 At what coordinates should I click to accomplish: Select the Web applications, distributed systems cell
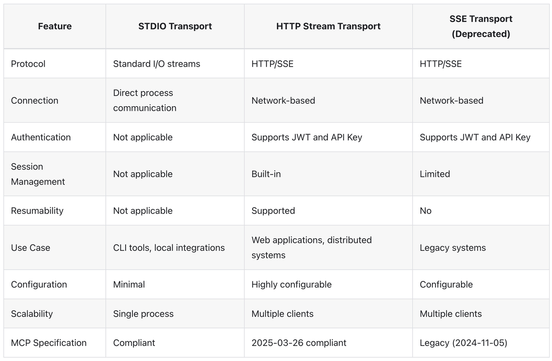pyautogui.click(x=311, y=248)
